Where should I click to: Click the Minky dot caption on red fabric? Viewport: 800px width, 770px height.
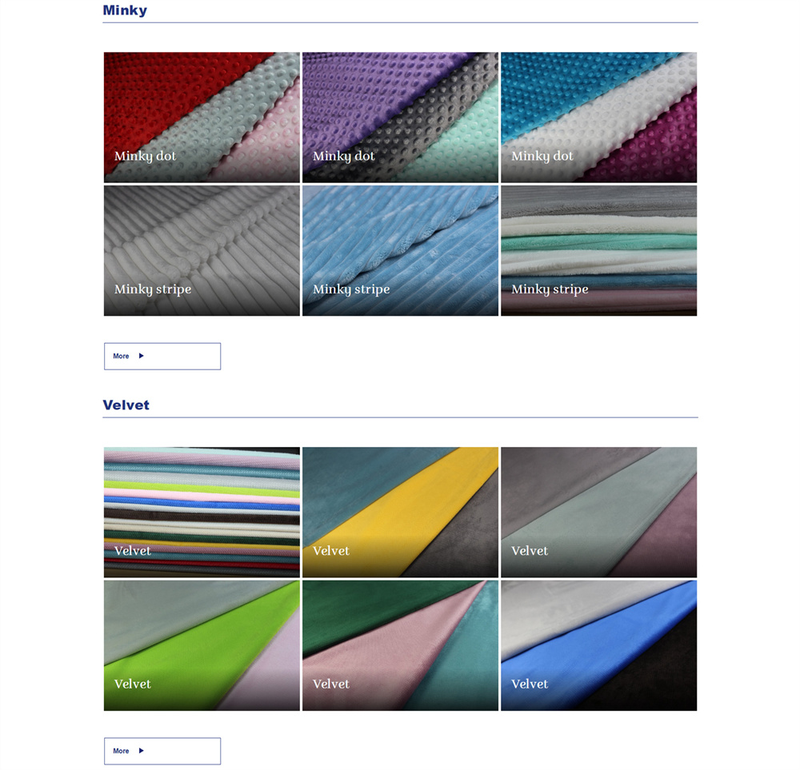click(145, 156)
